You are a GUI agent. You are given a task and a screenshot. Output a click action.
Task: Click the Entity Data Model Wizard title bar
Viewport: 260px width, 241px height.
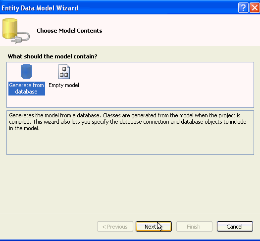coord(116,8)
